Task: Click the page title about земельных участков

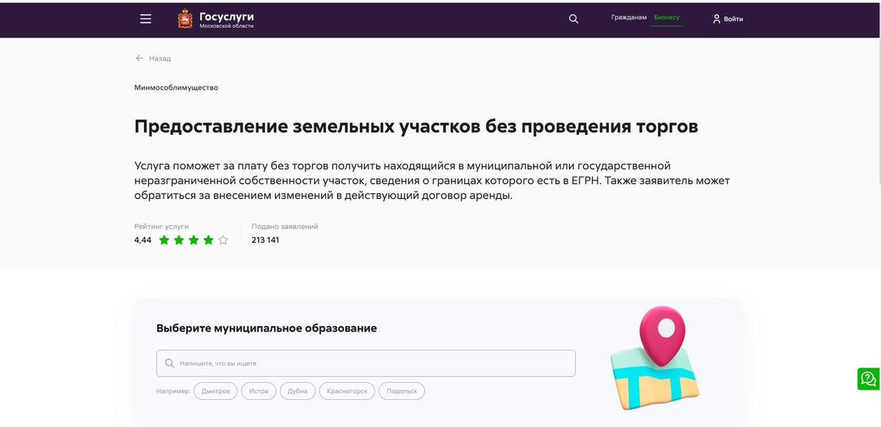Action: pyautogui.click(x=416, y=127)
